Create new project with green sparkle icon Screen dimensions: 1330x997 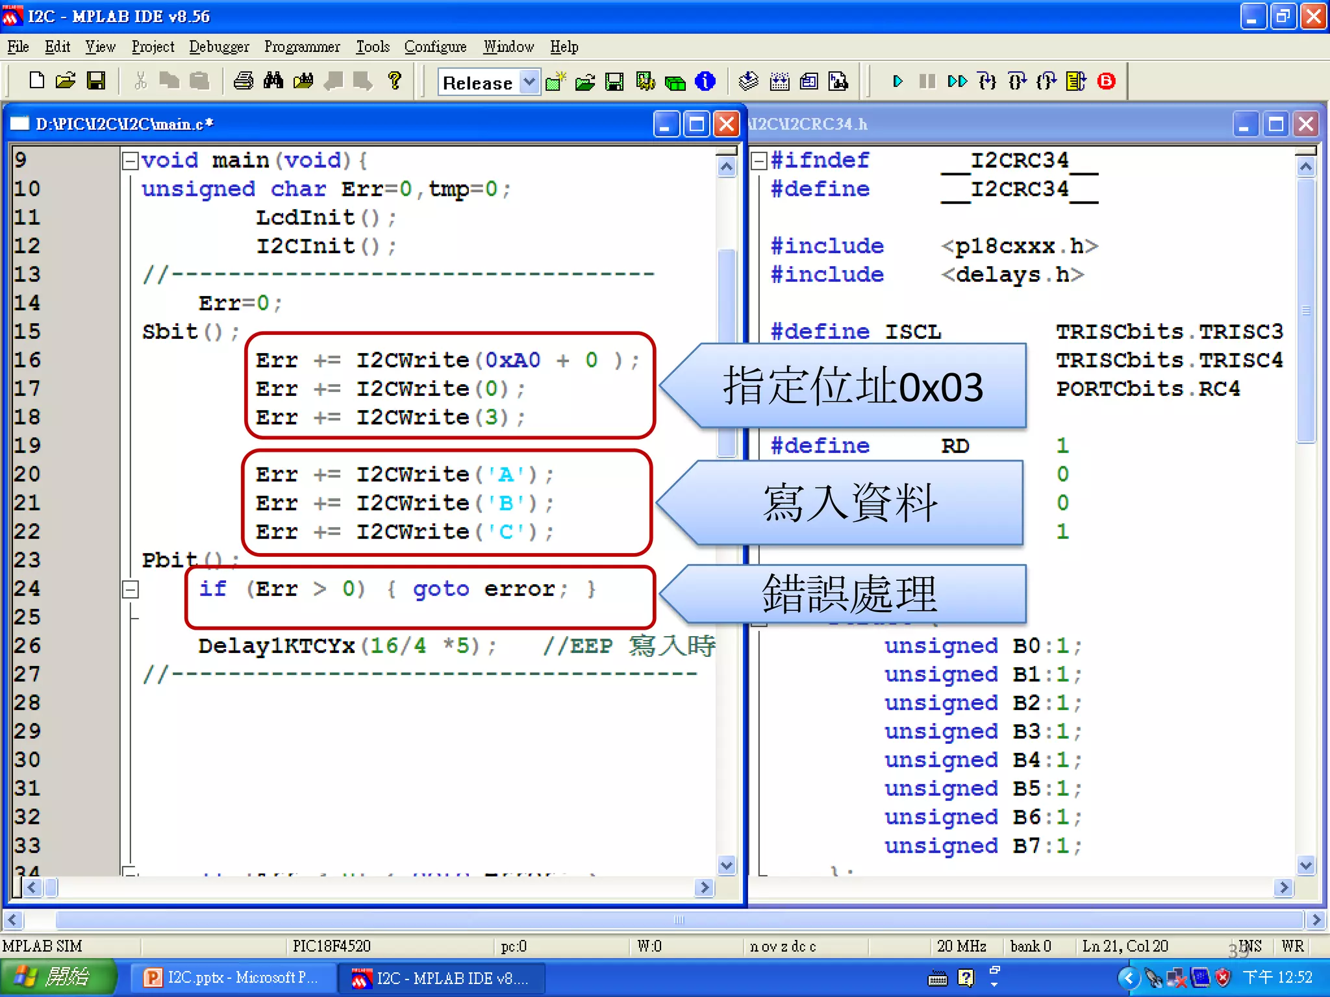[x=555, y=82]
